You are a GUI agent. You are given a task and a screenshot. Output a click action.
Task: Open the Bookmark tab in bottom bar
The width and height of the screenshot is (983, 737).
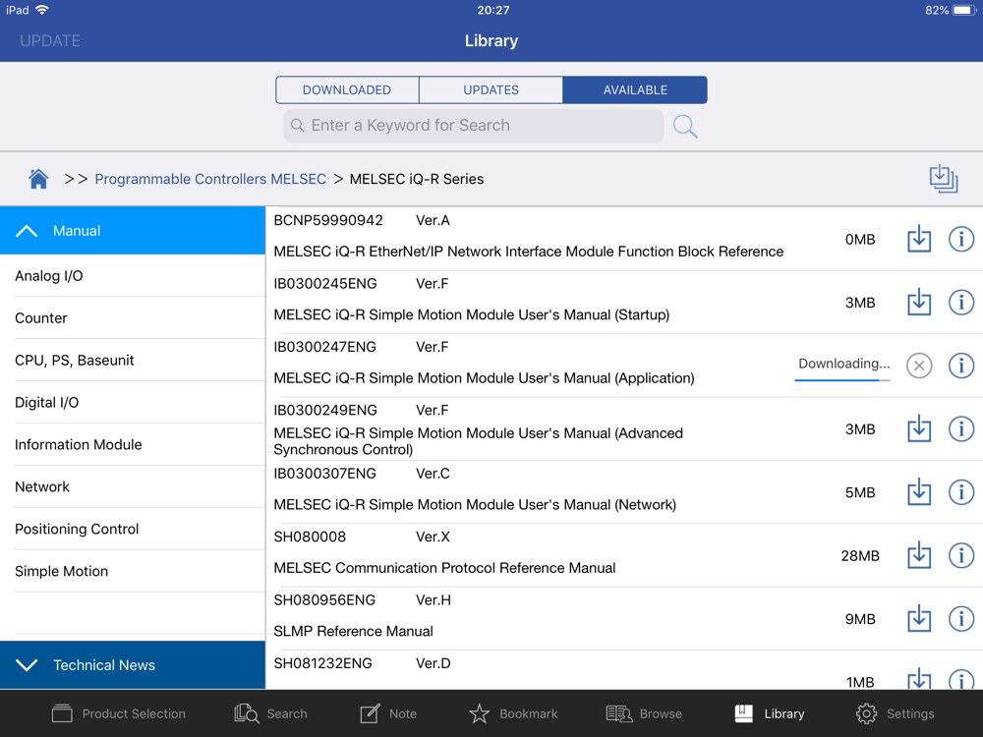[x=513, y=713]
